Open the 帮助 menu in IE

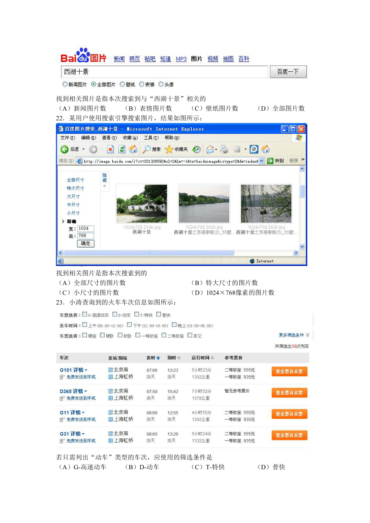[172, 138]
